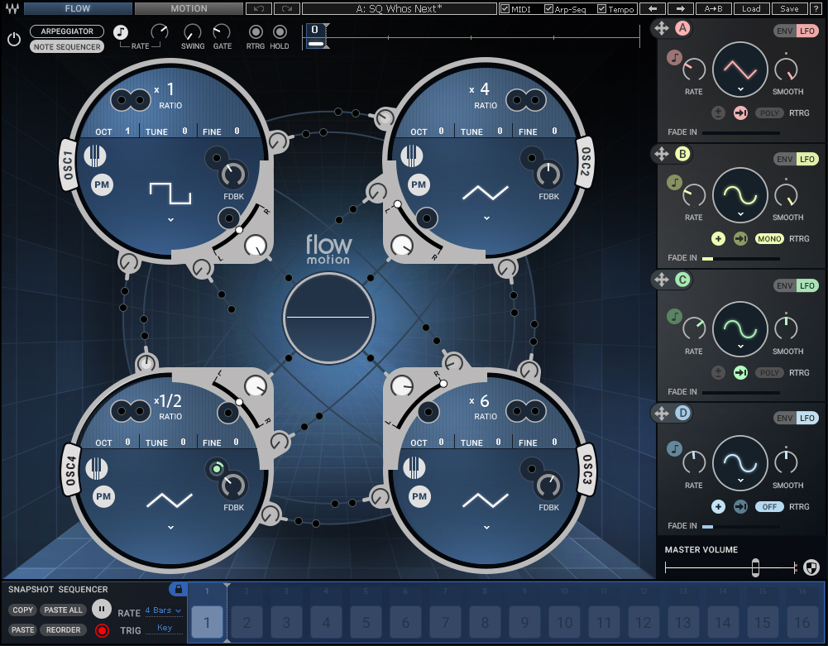The height and width of the screenshot is (646, 828).
Task: Click modulator B unipolar plus icon
Action: [718, 239]
